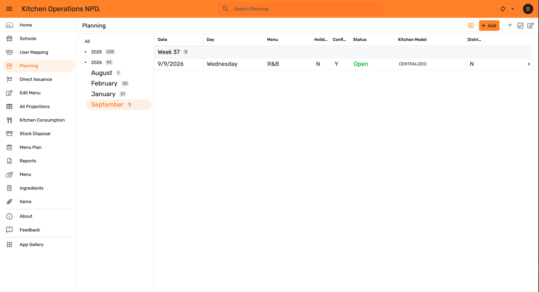Viewport: 539px width, 292px height.
Task: Click the sync refresh icon
Action: point(503,9)
